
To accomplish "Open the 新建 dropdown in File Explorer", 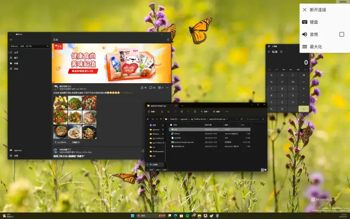I will click(x=152, y=112).
